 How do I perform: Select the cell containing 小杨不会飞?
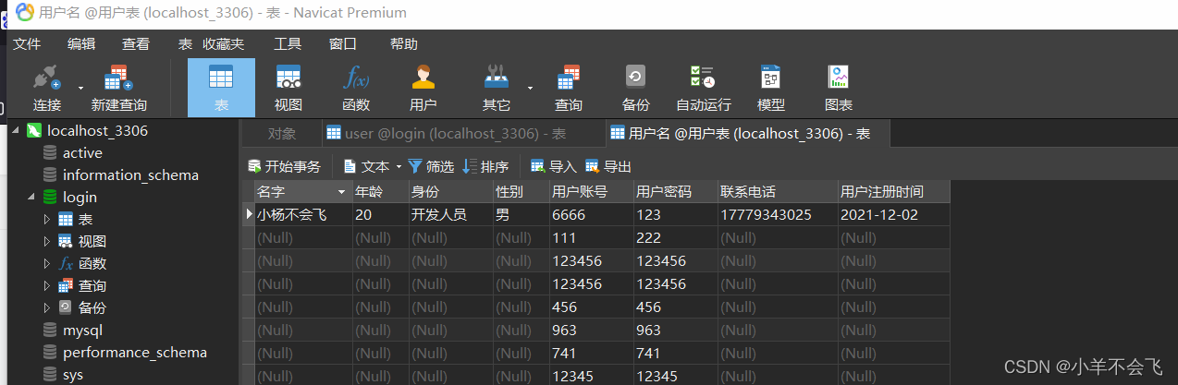coord(302,214)
